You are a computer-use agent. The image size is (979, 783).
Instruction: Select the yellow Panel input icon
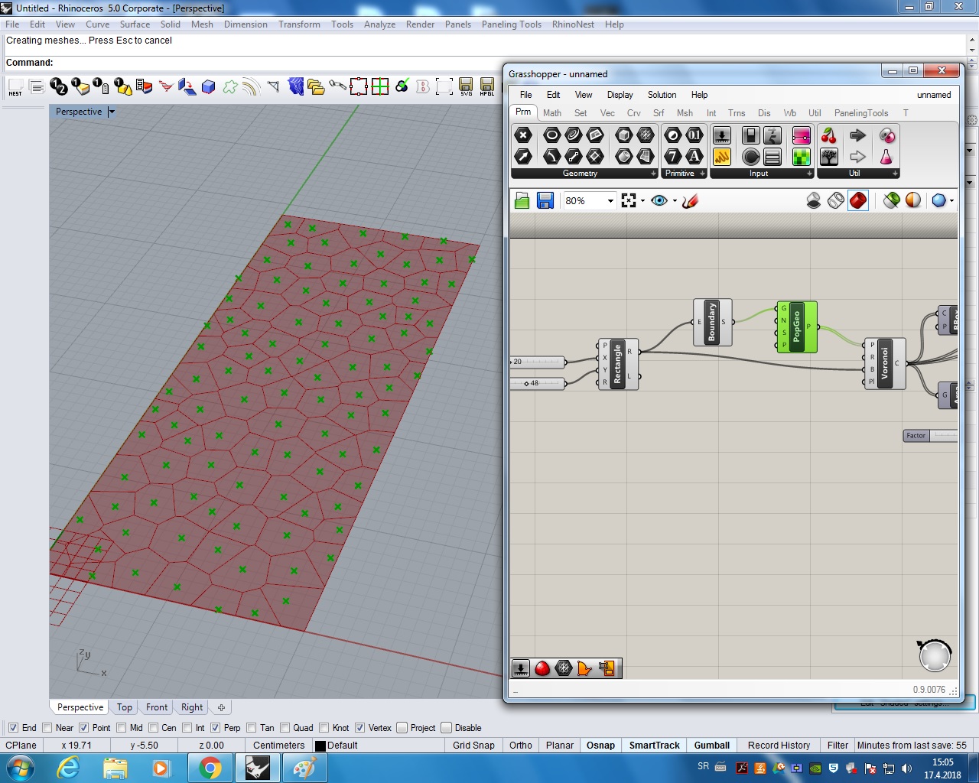click(721, 157)
